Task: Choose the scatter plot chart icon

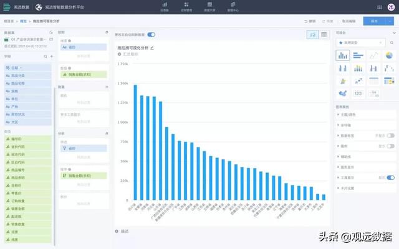Action: point(358,81)
